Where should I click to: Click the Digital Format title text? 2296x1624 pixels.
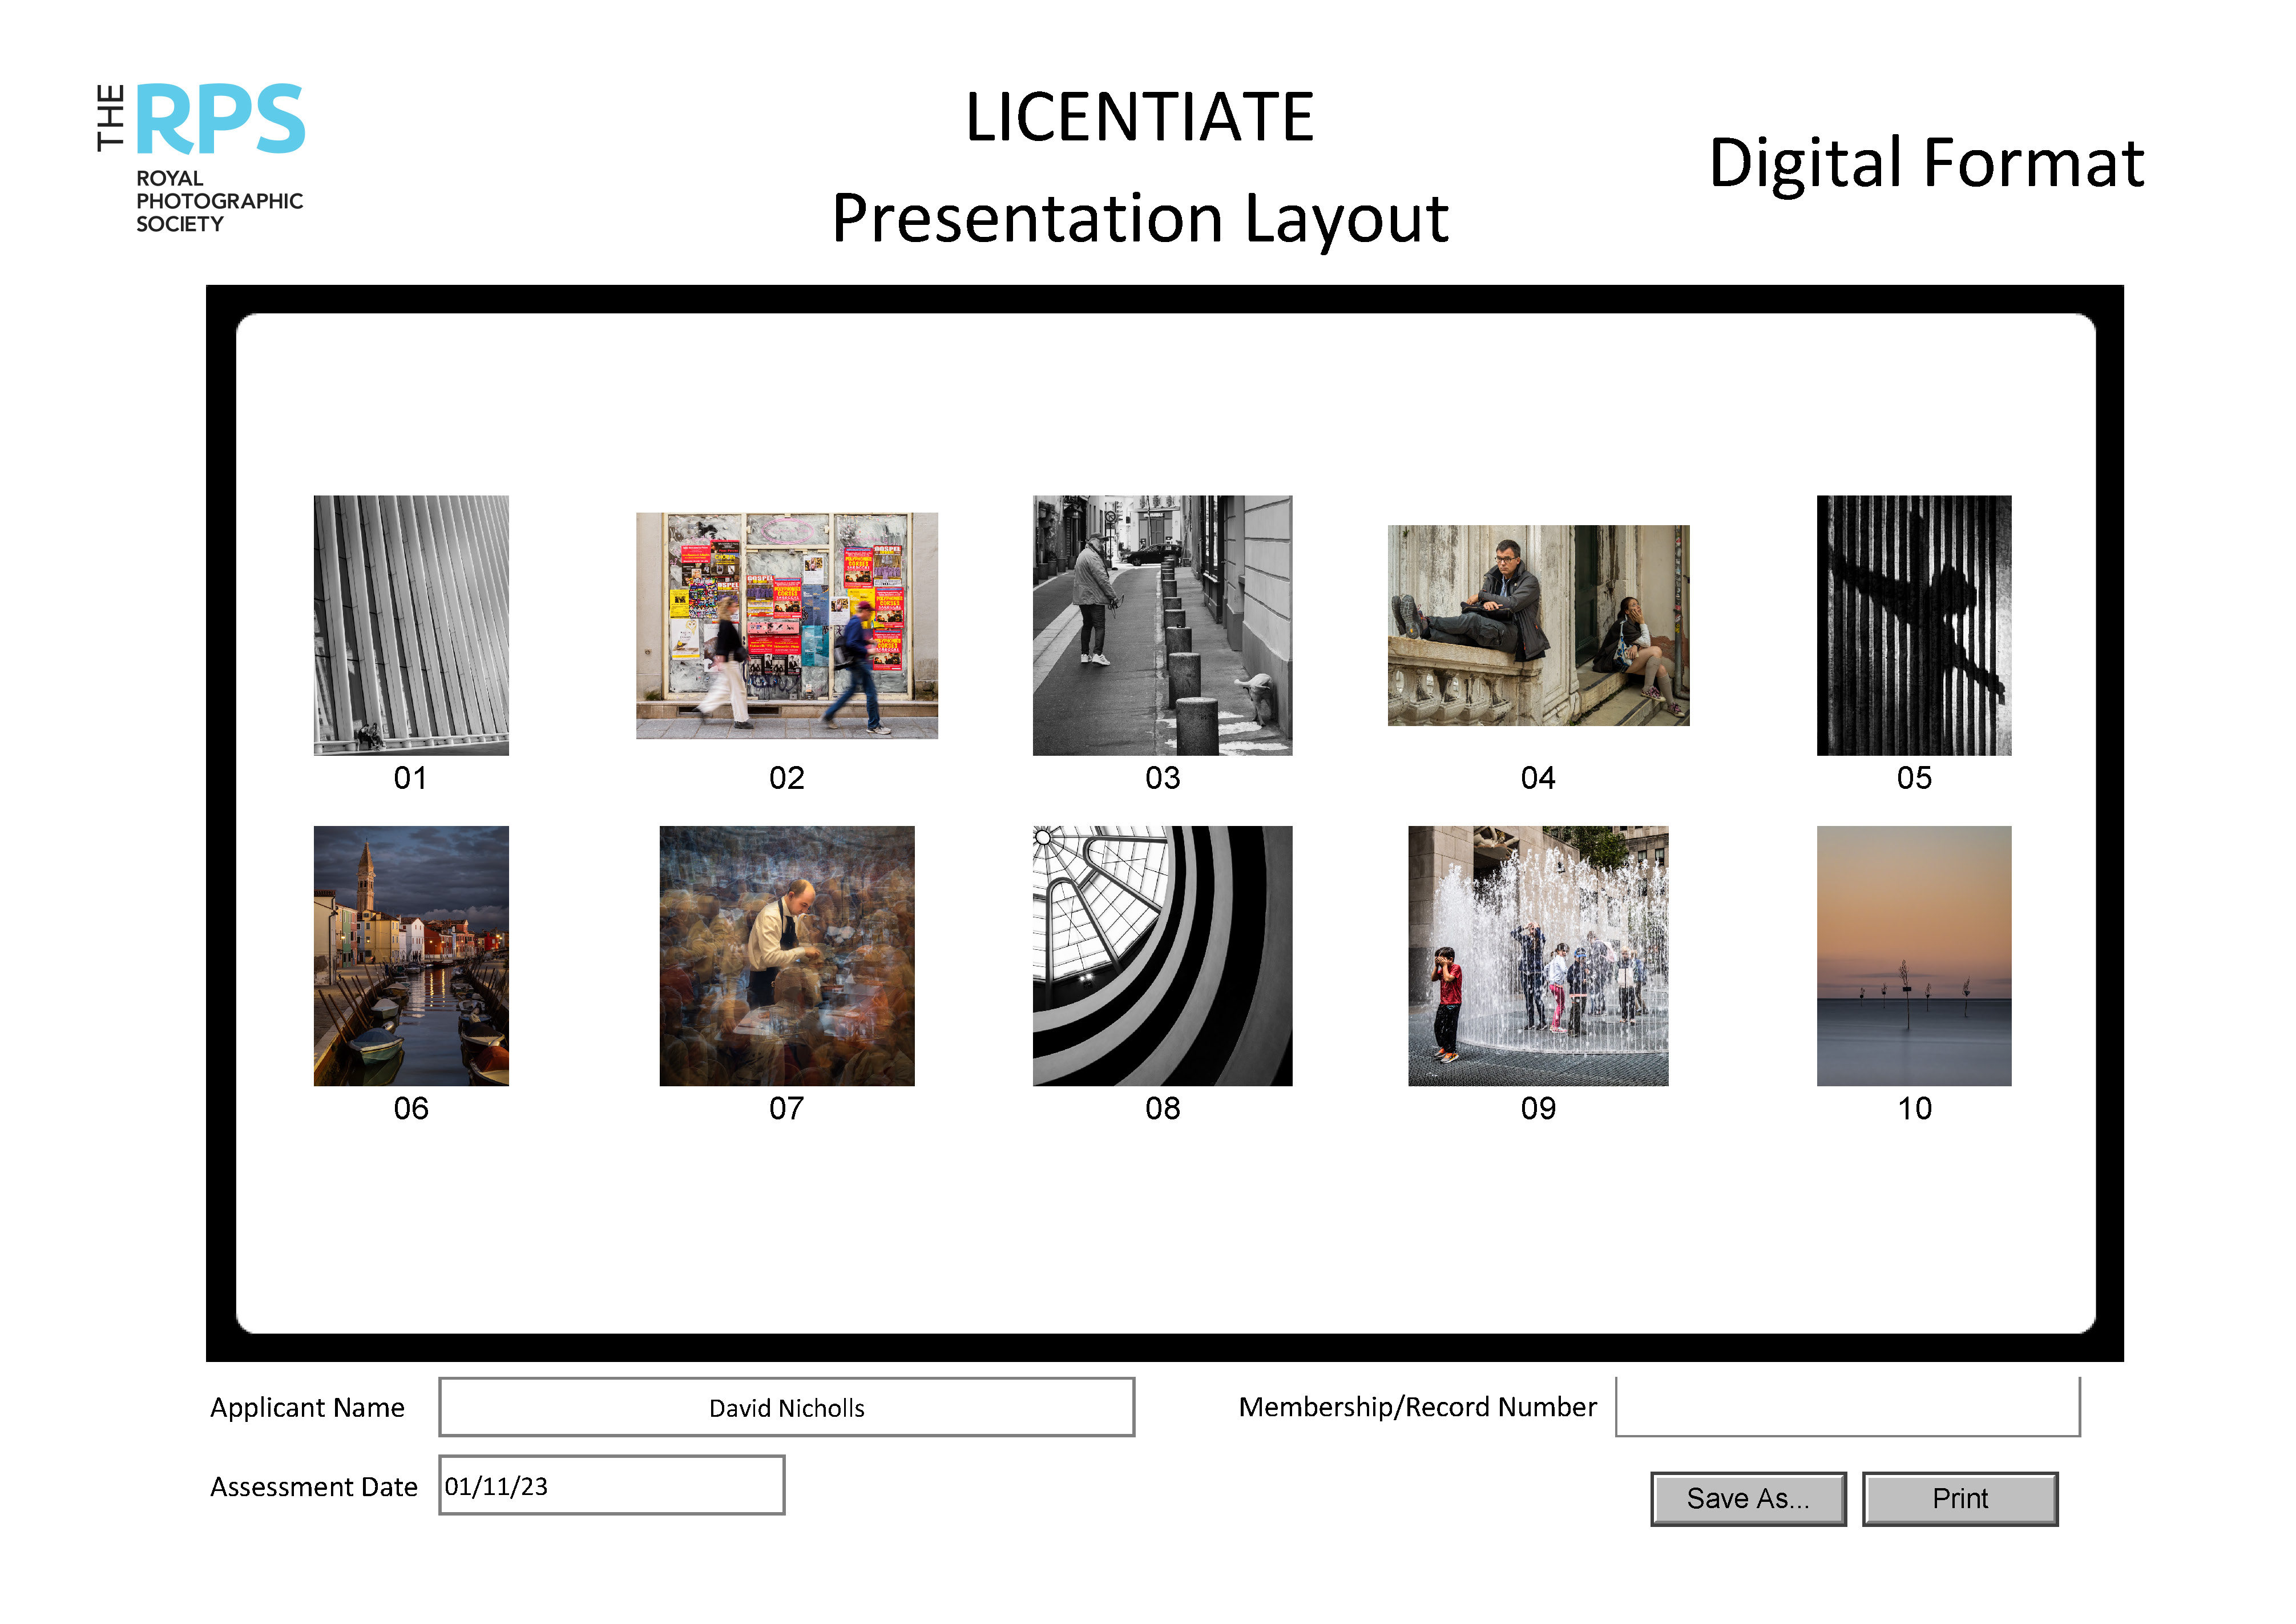1926,163
